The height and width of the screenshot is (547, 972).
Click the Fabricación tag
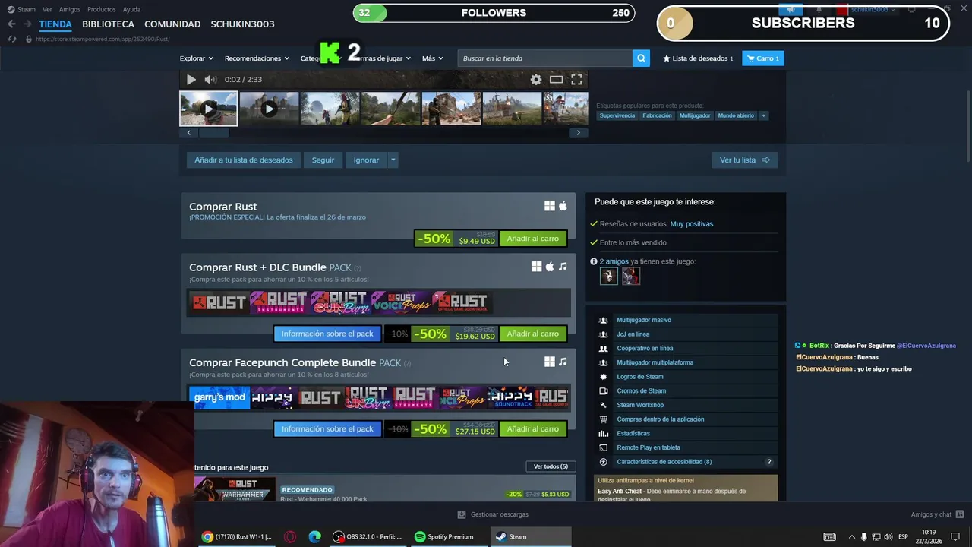[657, 115]
